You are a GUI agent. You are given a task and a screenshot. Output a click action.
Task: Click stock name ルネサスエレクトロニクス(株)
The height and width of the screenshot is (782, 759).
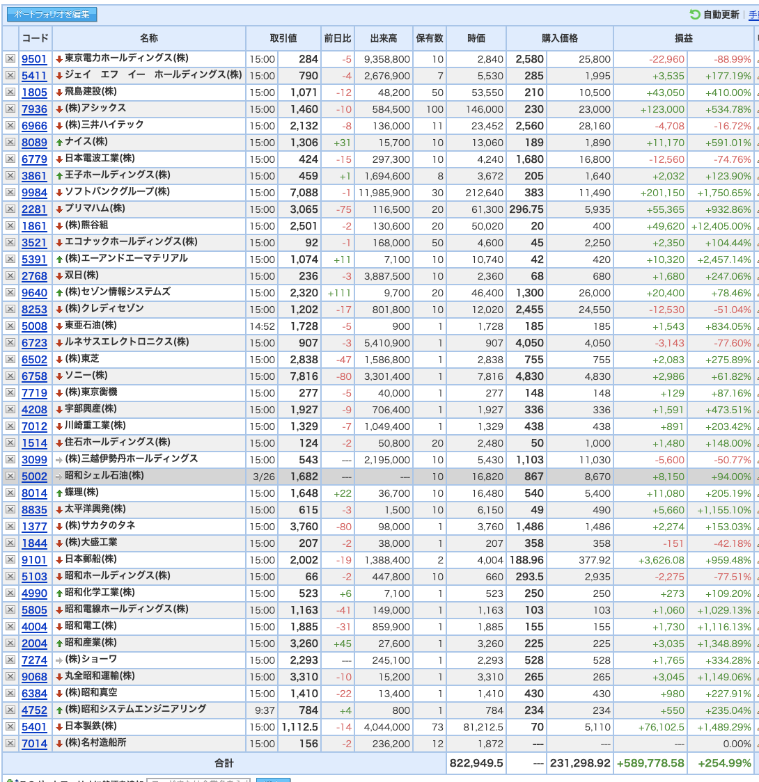[x=127, y=342]
